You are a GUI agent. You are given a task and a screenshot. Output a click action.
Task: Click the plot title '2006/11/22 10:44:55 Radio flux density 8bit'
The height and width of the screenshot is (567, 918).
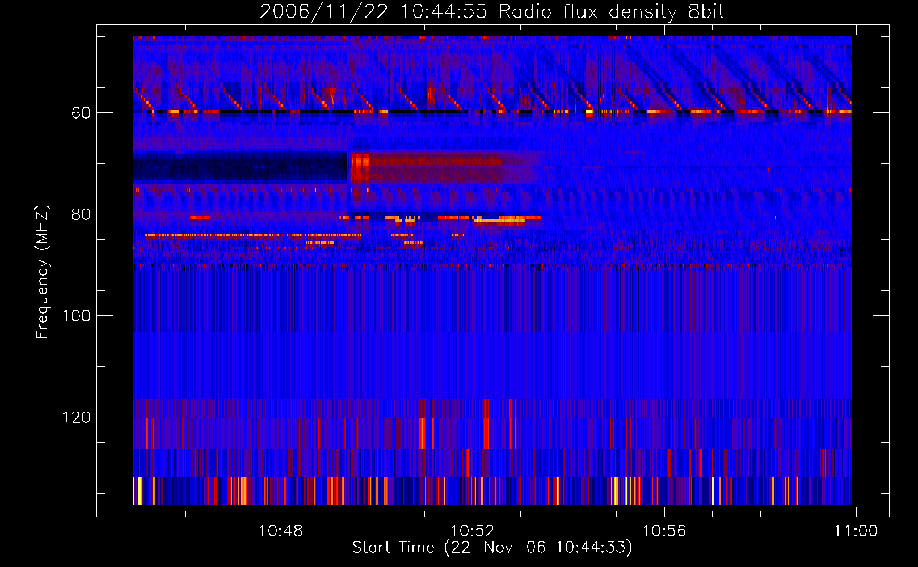coord(492,12)
